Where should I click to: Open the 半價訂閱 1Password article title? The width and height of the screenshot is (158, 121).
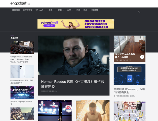[129, 91]
